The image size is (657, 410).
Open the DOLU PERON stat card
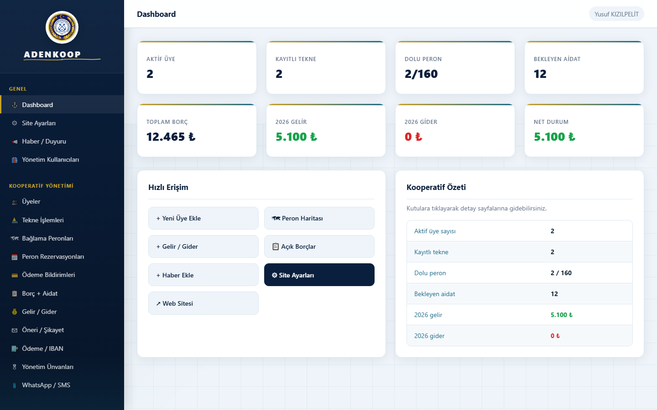(x=455, y=67)
